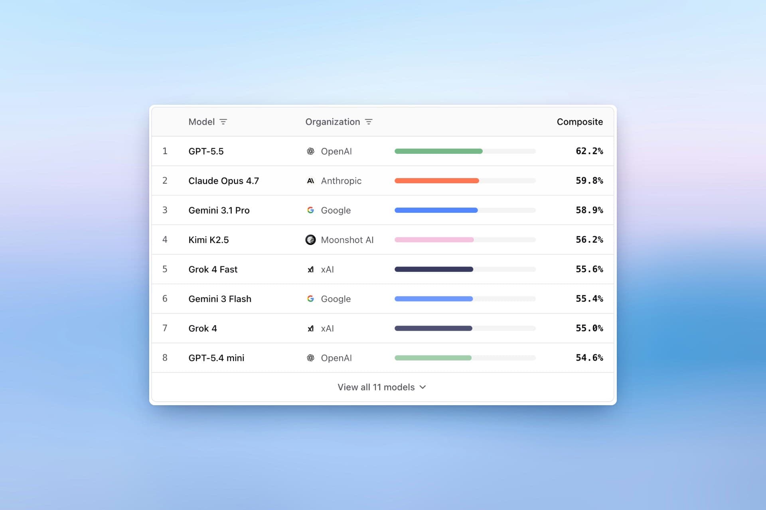
Task: Click rank number 2 in Claude Opus row
Action: [x=165, y=181]
